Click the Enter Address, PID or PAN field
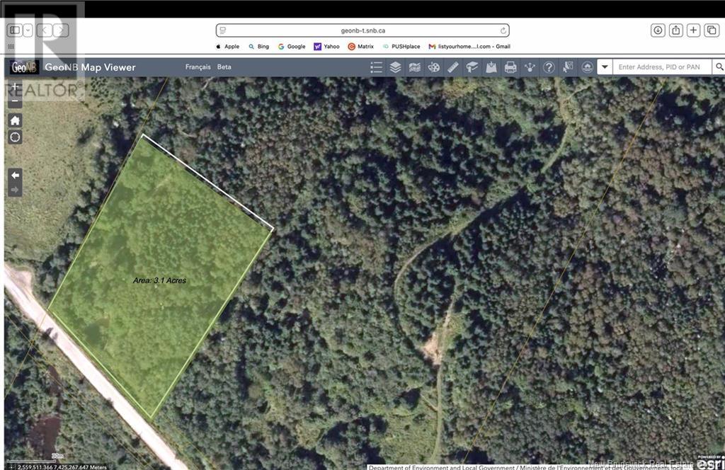Screen dimensions: 725x470 point(662,67)
